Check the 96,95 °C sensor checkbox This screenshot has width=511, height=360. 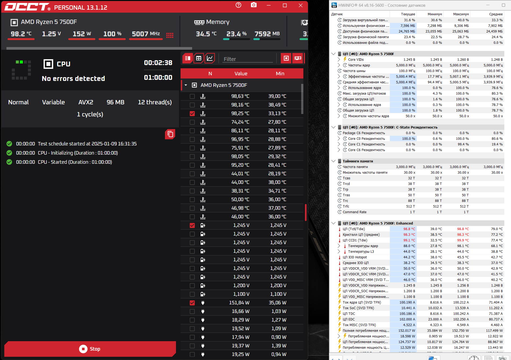[192, 139]
